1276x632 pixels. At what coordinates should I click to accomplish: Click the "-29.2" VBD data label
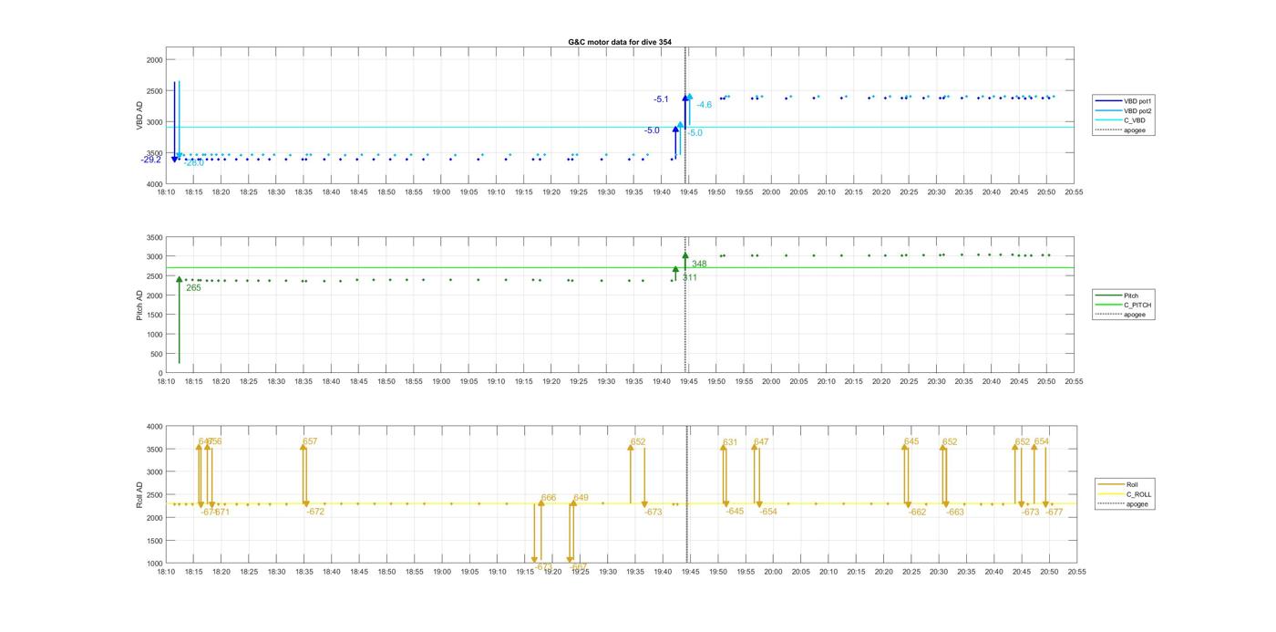(x=151, y=160)
